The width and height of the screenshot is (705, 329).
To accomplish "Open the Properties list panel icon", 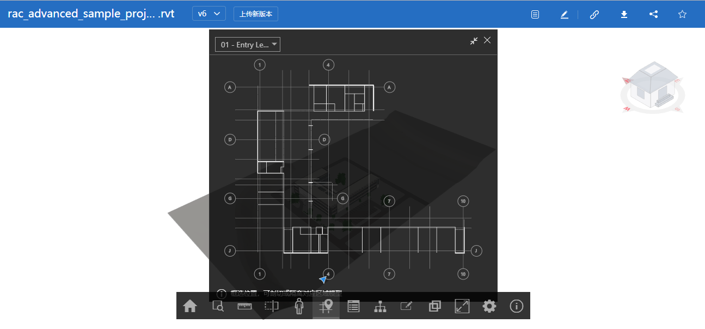I will pyautogui.click(x=353, y=306).
